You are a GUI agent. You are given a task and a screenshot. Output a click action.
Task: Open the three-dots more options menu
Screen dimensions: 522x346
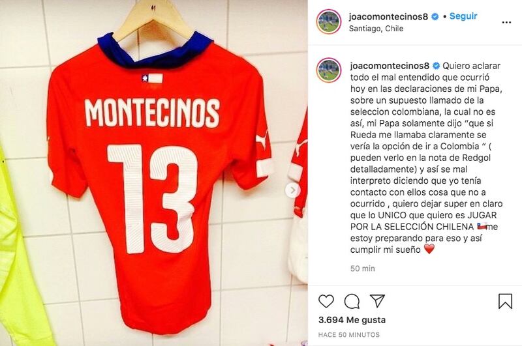tap(506, 22)
